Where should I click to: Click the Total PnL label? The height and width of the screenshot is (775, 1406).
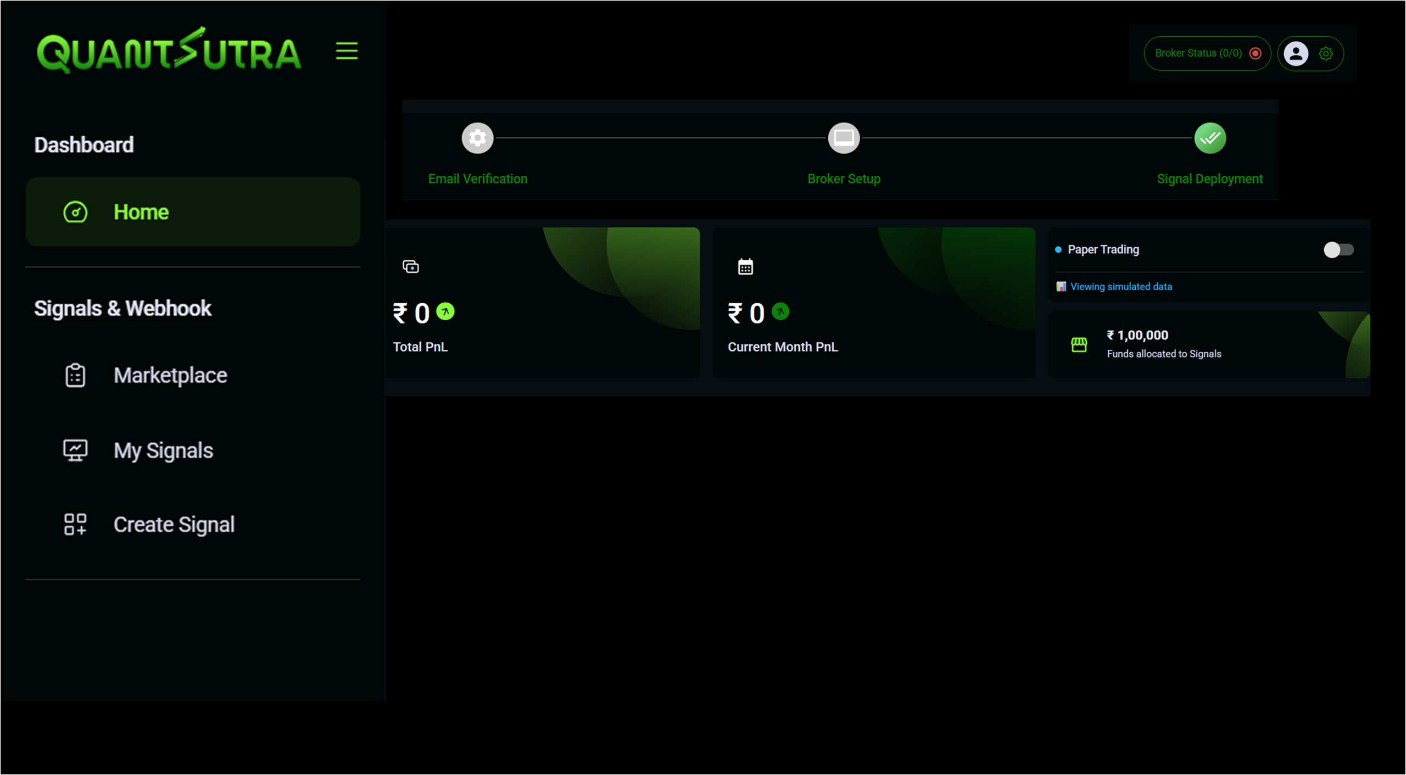(x=420, y=347)
